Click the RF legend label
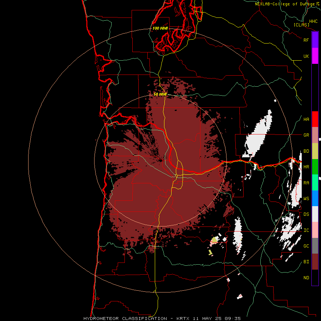321x321 pixels. [306, 40]
